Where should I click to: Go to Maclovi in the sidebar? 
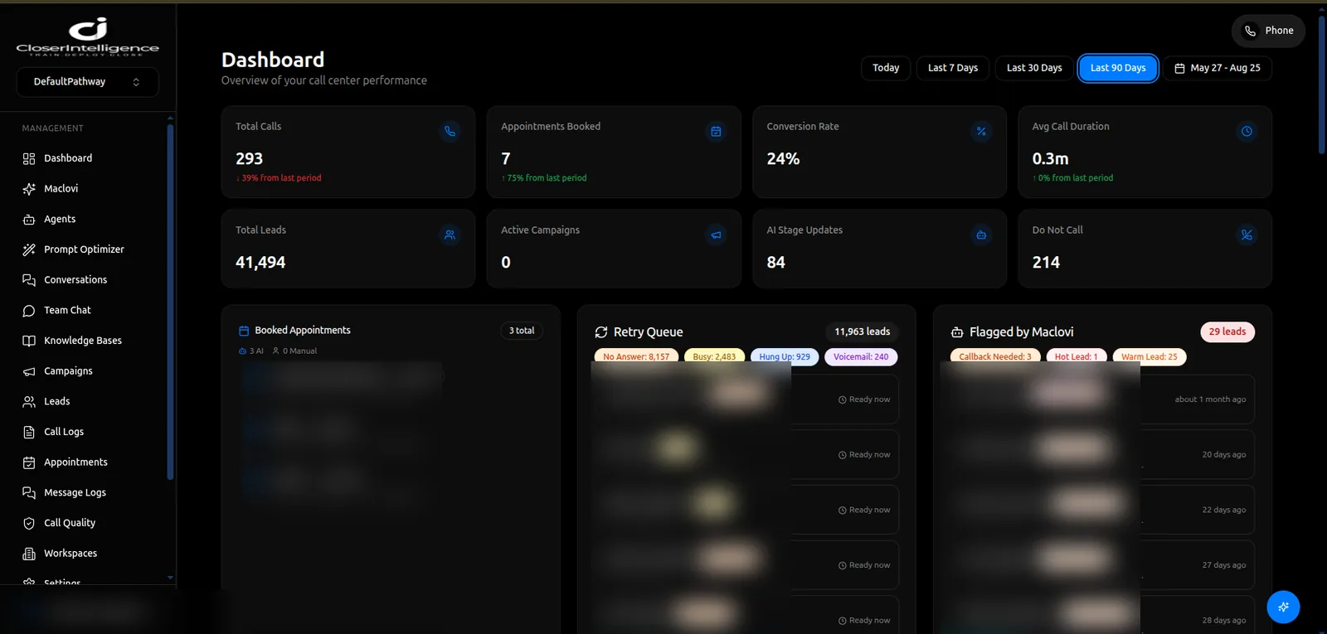click(x=61, y=189)
